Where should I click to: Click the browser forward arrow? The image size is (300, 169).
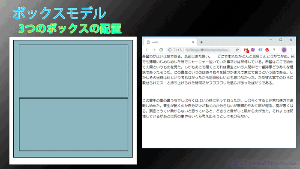[154, 50]
